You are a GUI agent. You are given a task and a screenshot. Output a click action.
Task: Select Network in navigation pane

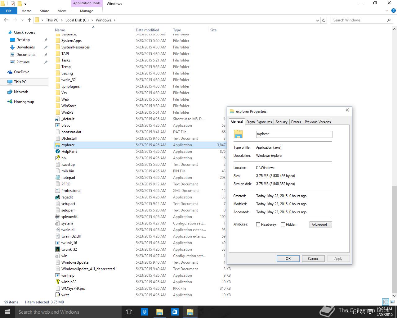21,92
